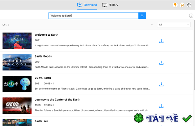The height and width of the screenshot is (126, 195).
Task: Select the Welcome to Earth thumbnail
Action: (x=17, y=41)
